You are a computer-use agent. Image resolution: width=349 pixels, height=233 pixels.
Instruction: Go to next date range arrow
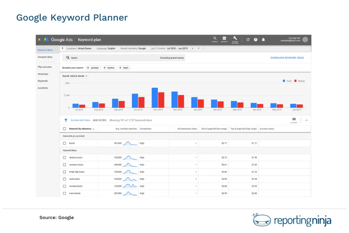[x=203, y=49]
